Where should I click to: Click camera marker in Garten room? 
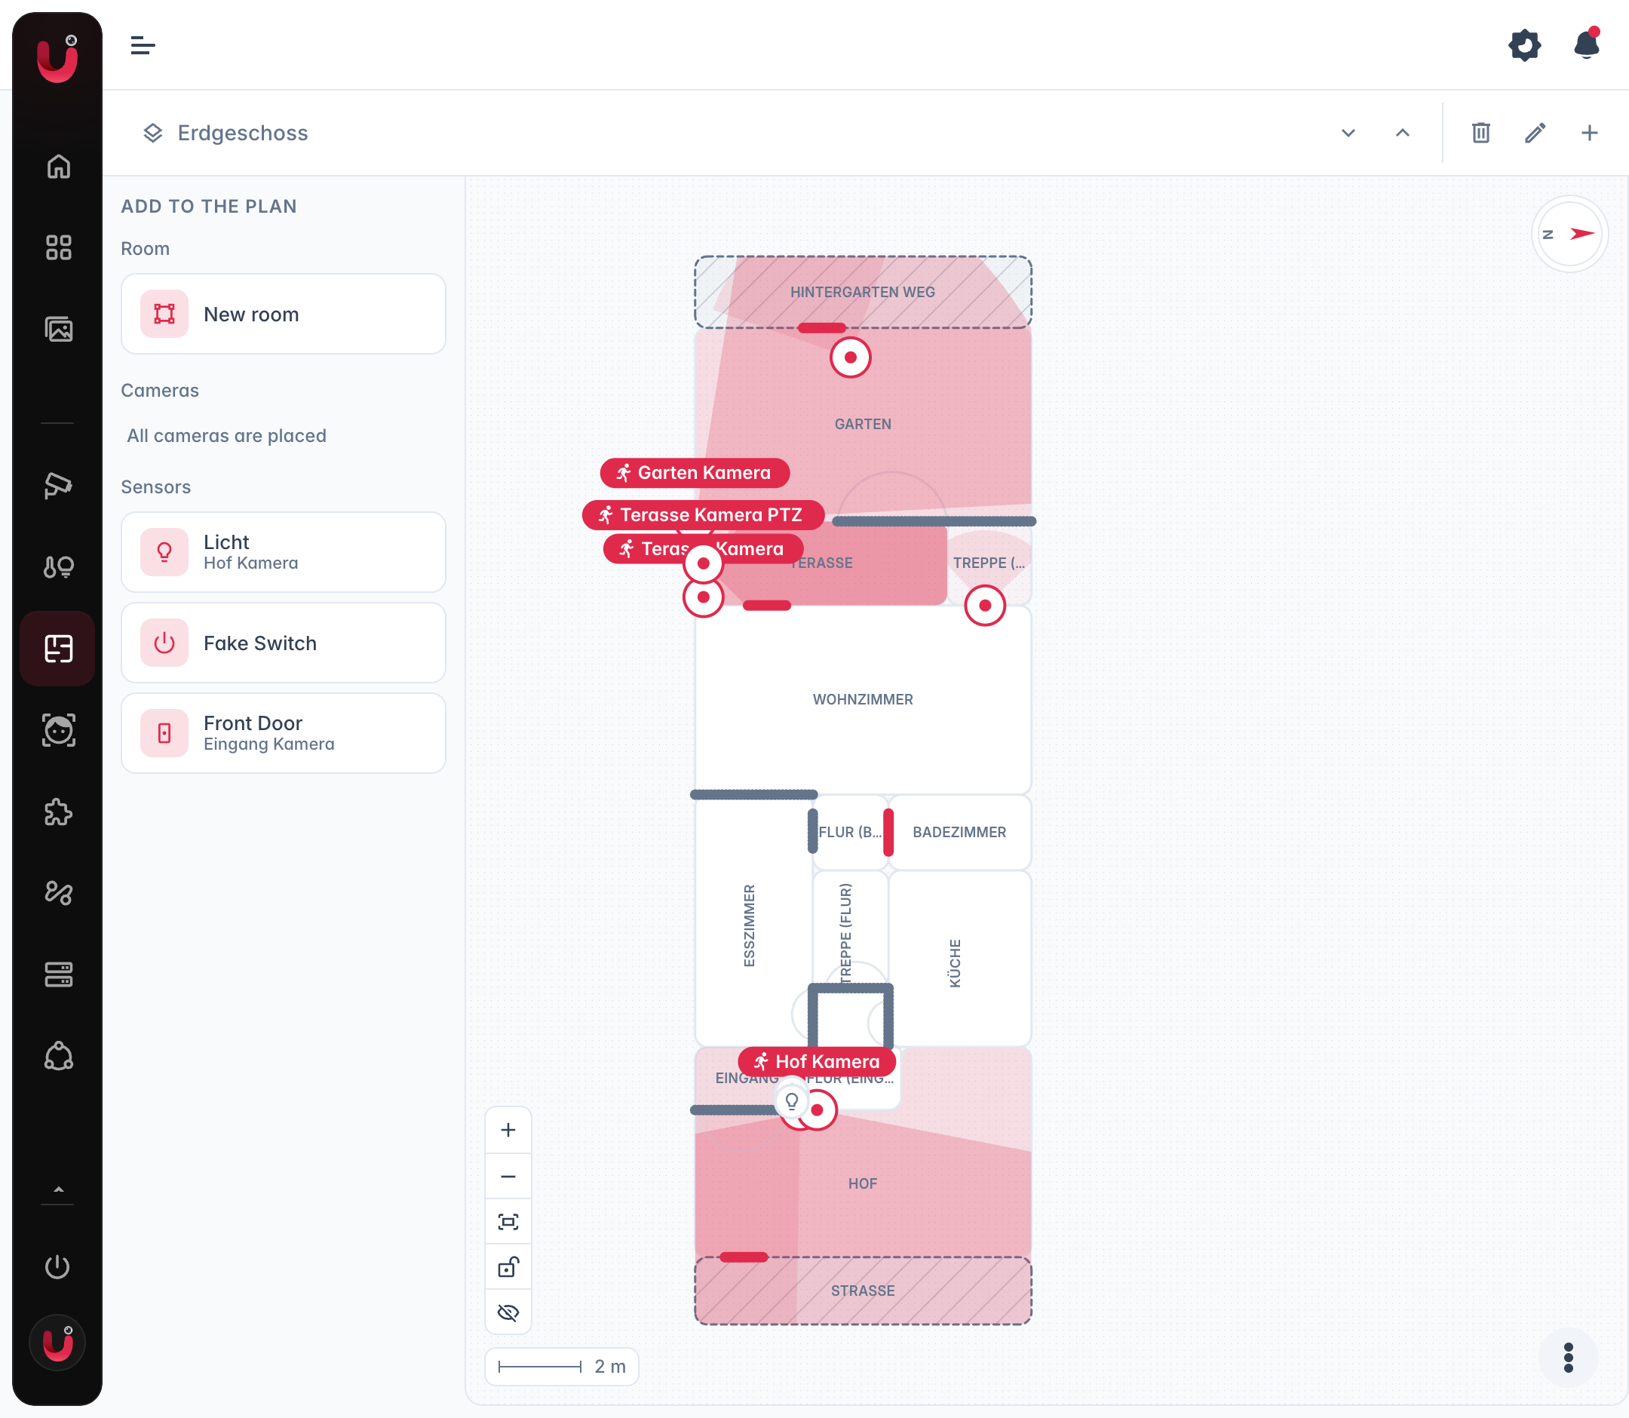point(851,358)
